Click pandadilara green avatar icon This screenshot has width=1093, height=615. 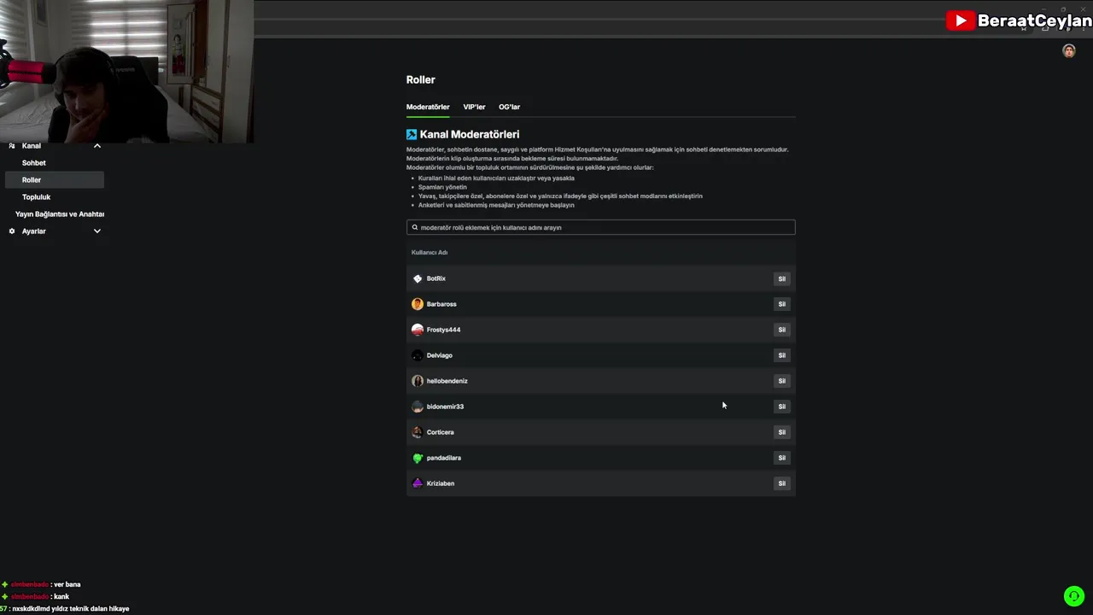point(418,458)
